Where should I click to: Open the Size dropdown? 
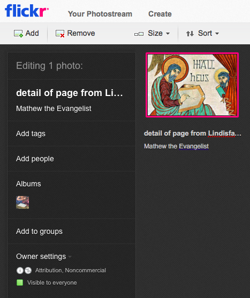tap(159, 33)
